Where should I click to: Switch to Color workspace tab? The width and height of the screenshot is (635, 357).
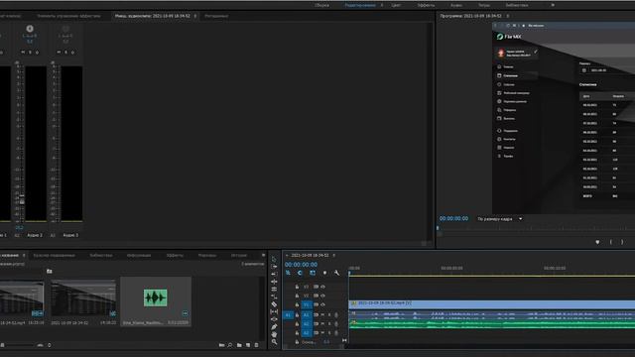pyautogui.click(x=396, y=5)
